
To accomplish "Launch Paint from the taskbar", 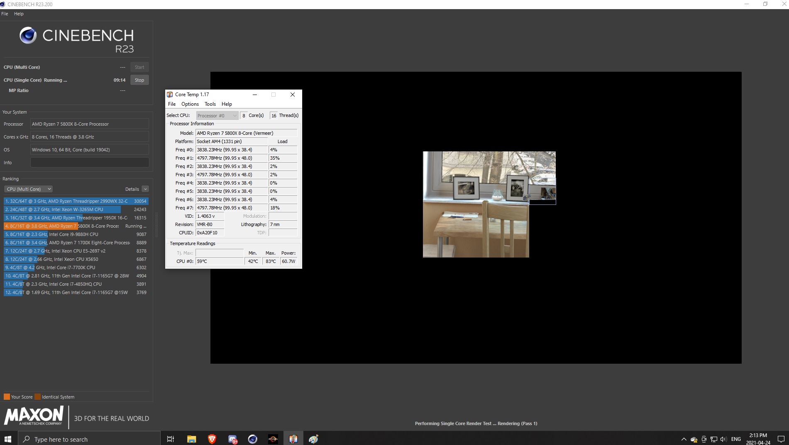I will [314, 439].
